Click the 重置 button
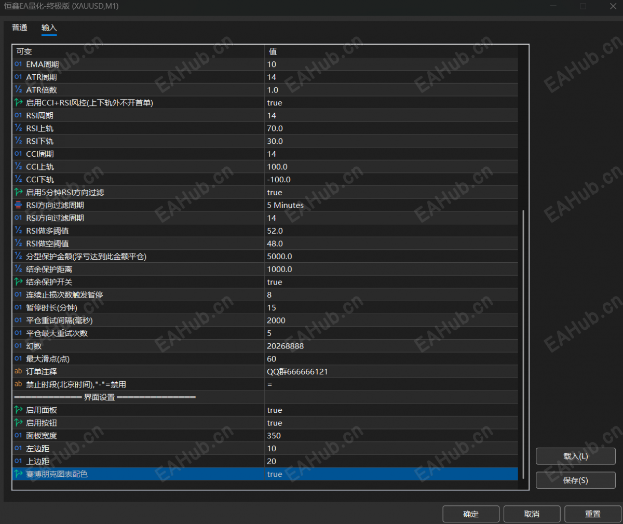The width and height of the screenshot is (623, 524). tap(593, 514)
